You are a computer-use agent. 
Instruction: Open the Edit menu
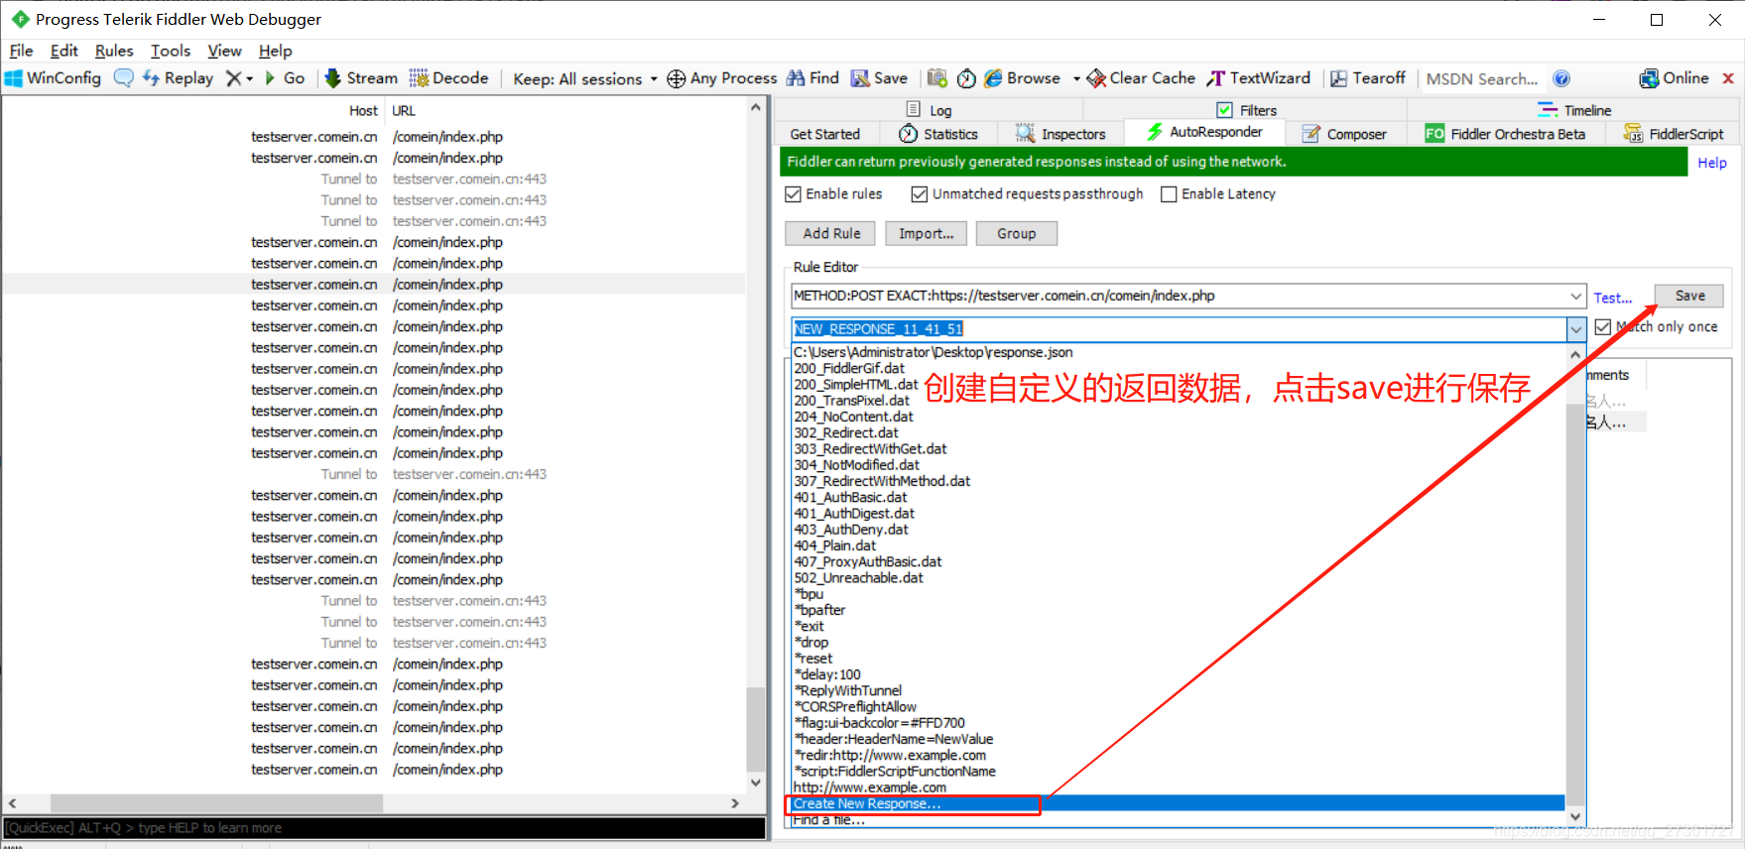[x=63, y=51]
